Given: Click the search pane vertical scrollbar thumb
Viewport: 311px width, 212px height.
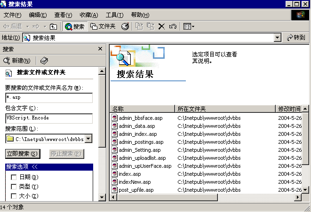Looking at the screenshot, I should [x=102, y=111].
